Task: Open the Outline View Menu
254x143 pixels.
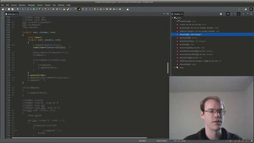Action: coord(243,14)
